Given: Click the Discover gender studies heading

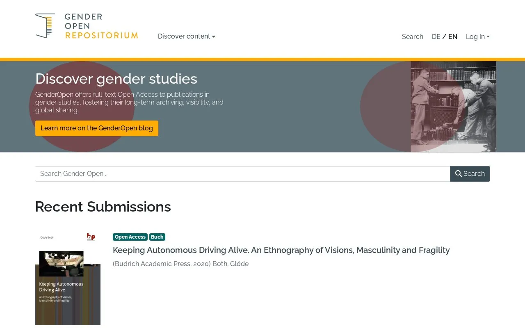Looking at the screenshot, I should pyautogui.click(x=116, y=79).
